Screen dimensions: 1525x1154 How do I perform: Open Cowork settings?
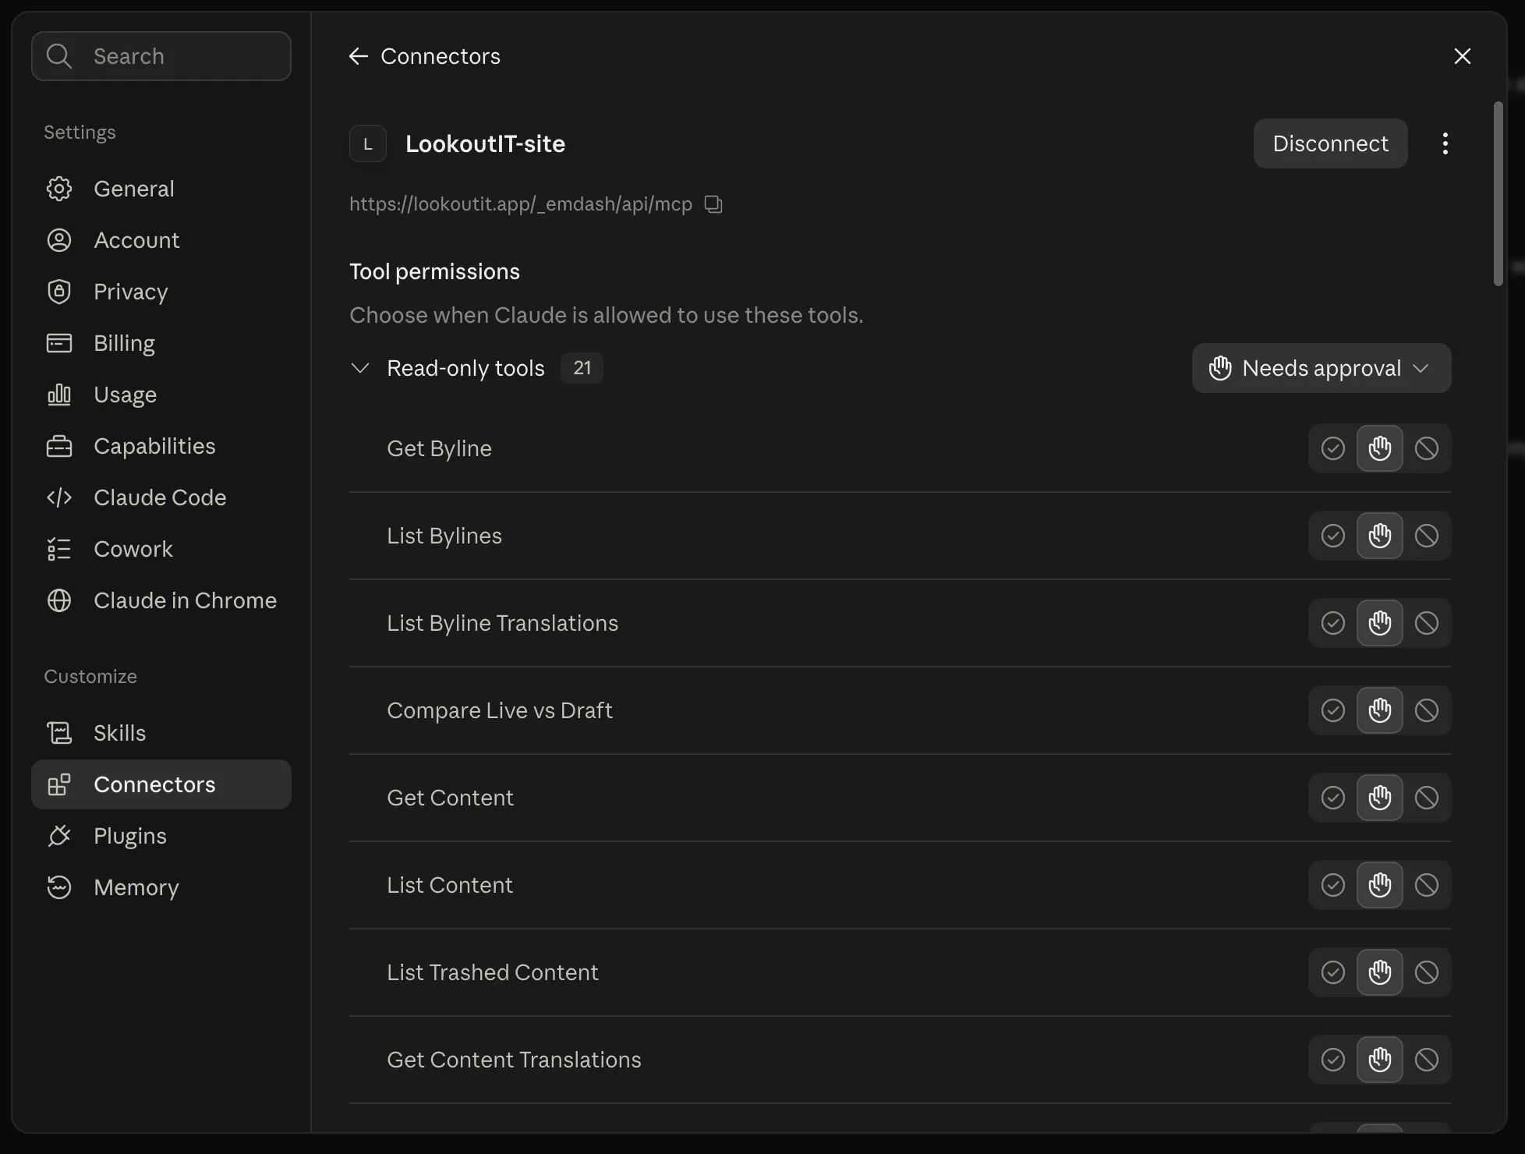(x=161, y=549)
